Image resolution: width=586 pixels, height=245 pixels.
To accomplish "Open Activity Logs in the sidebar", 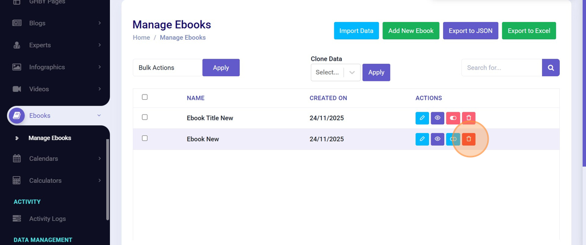I will [47, 218].
